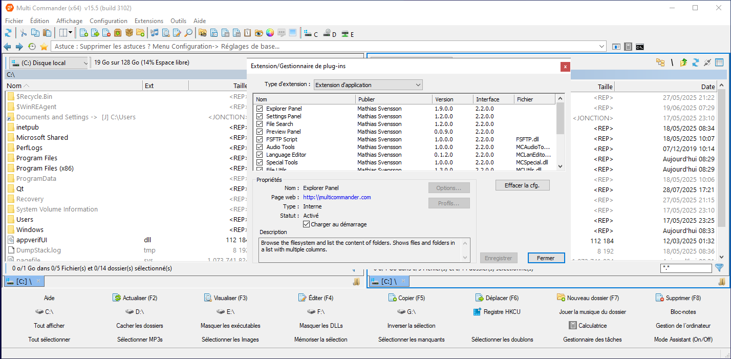Image resolution: width=731 pixels, height=359 pixels.
Task: Toggle the File Search extension checkbox
Action: click(260, 124)
